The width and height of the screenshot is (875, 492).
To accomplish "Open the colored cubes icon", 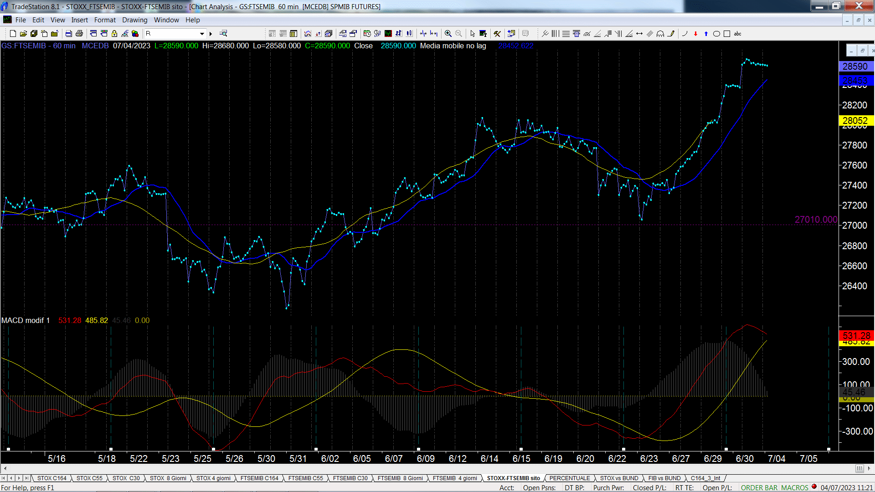I will coord(135,34).
